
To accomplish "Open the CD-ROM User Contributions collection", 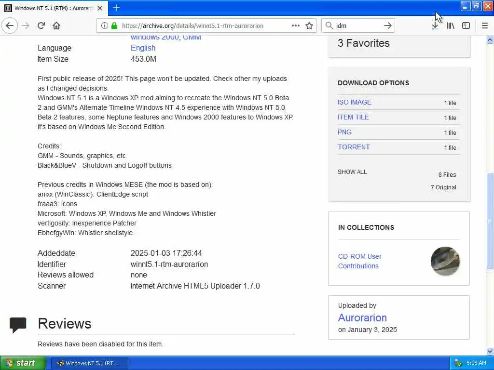I will point(360,261).
